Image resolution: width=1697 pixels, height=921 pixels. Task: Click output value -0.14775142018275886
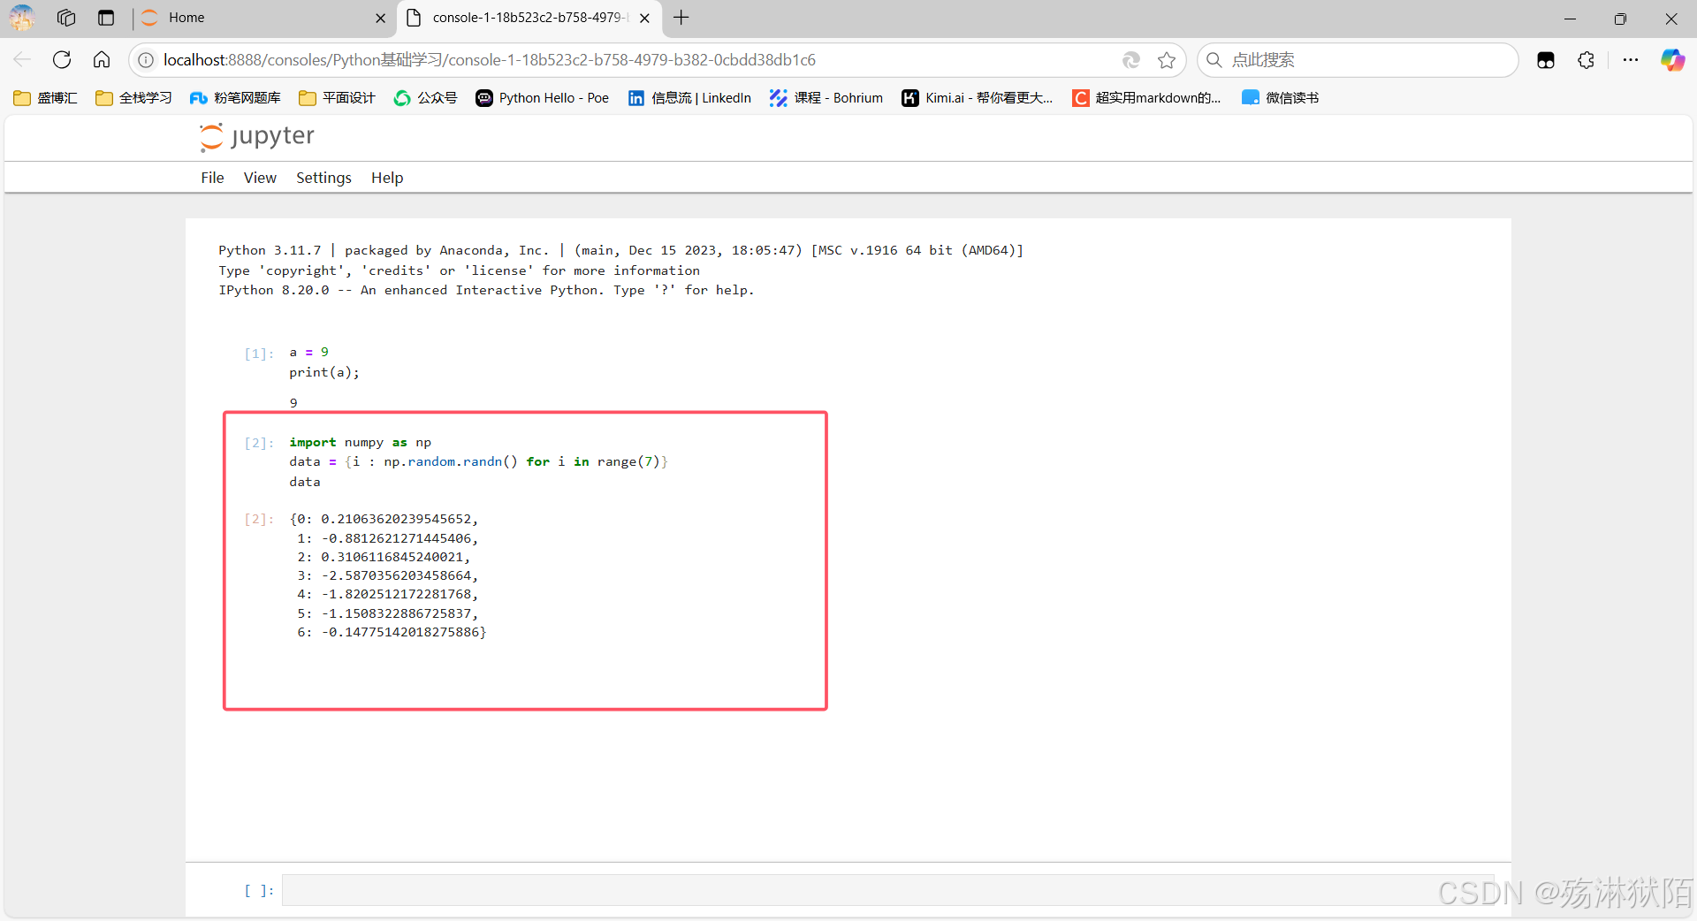coord(400,632)
